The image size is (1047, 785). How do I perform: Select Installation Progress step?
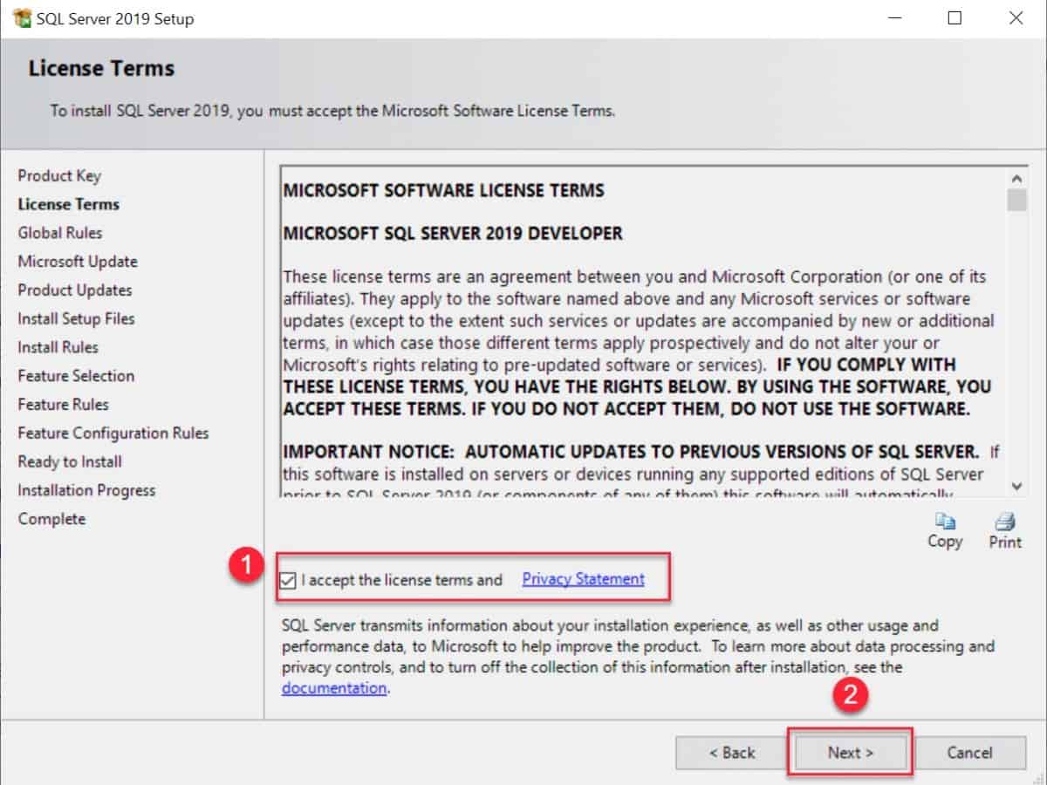pyautogui.click(x=86, y=490)
